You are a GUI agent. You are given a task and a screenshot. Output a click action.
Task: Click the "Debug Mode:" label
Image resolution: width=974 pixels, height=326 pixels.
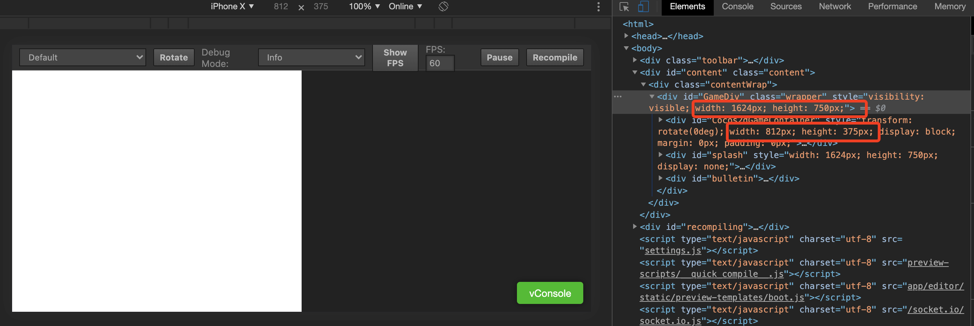[x=216, y=58]
